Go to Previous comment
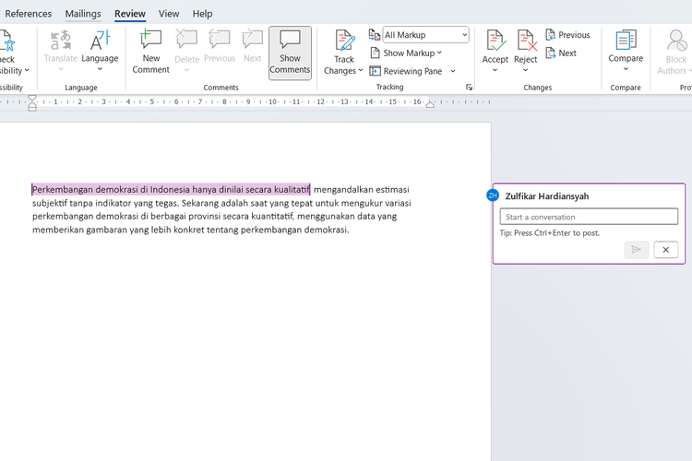The height and width of the screenshot is (461, 692). (220, 46)
